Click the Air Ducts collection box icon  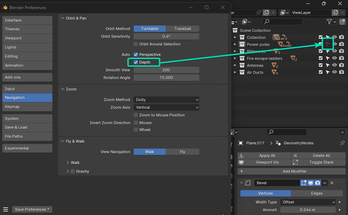point(242,72)
